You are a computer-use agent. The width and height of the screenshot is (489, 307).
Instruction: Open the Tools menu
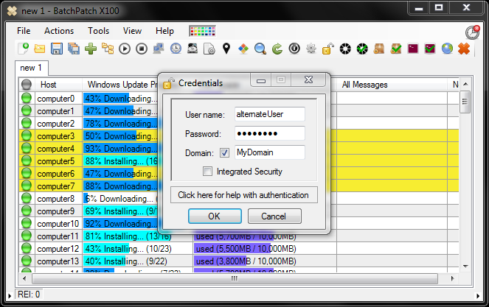coord(99,31)
